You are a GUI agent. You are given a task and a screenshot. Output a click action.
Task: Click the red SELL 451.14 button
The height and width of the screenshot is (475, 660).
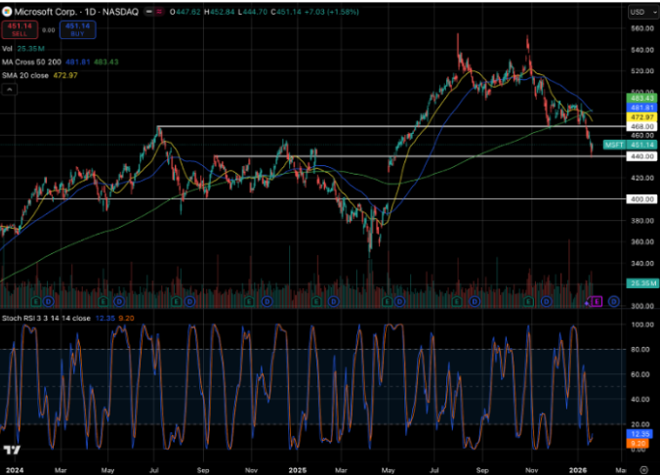17,30
